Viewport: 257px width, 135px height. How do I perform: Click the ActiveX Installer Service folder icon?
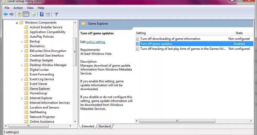pos(26,27)
